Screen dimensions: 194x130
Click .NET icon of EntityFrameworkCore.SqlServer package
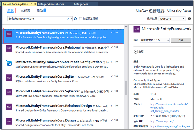pyautogui.click(x=9, y=92)
